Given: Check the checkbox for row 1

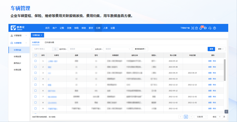Looking at the screenshot, I should (x=36, y=61).
